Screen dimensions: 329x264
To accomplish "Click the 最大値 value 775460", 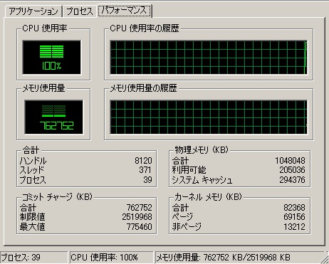I will point(139,227).
